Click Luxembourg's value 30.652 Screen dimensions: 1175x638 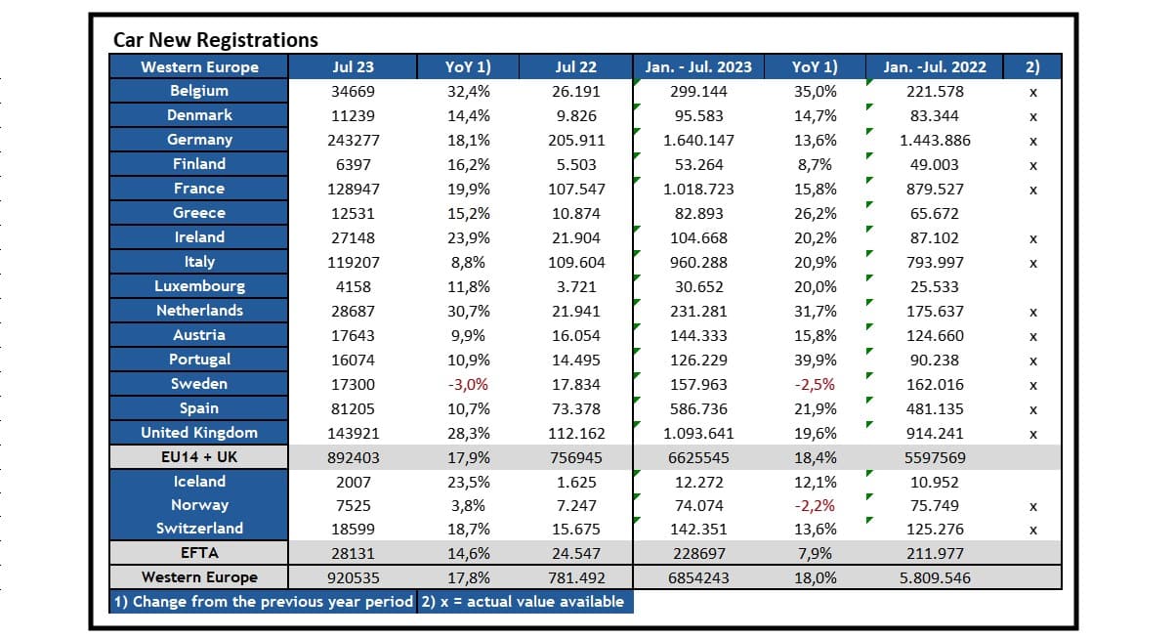click(698, 287)
